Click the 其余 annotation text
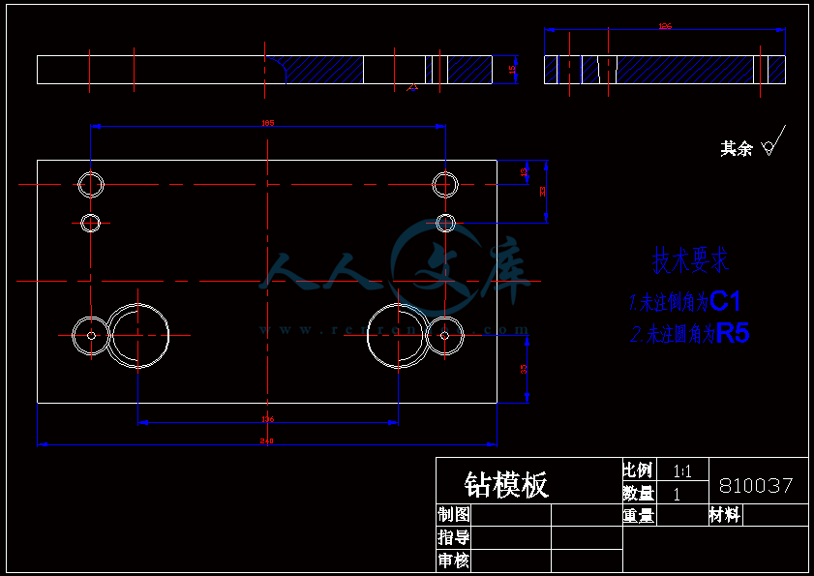814x576 pixels. click(737, 148)
